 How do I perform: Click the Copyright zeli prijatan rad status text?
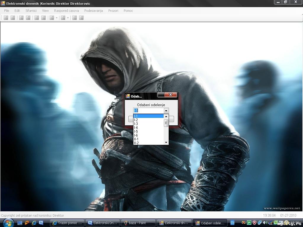point(33,215)
